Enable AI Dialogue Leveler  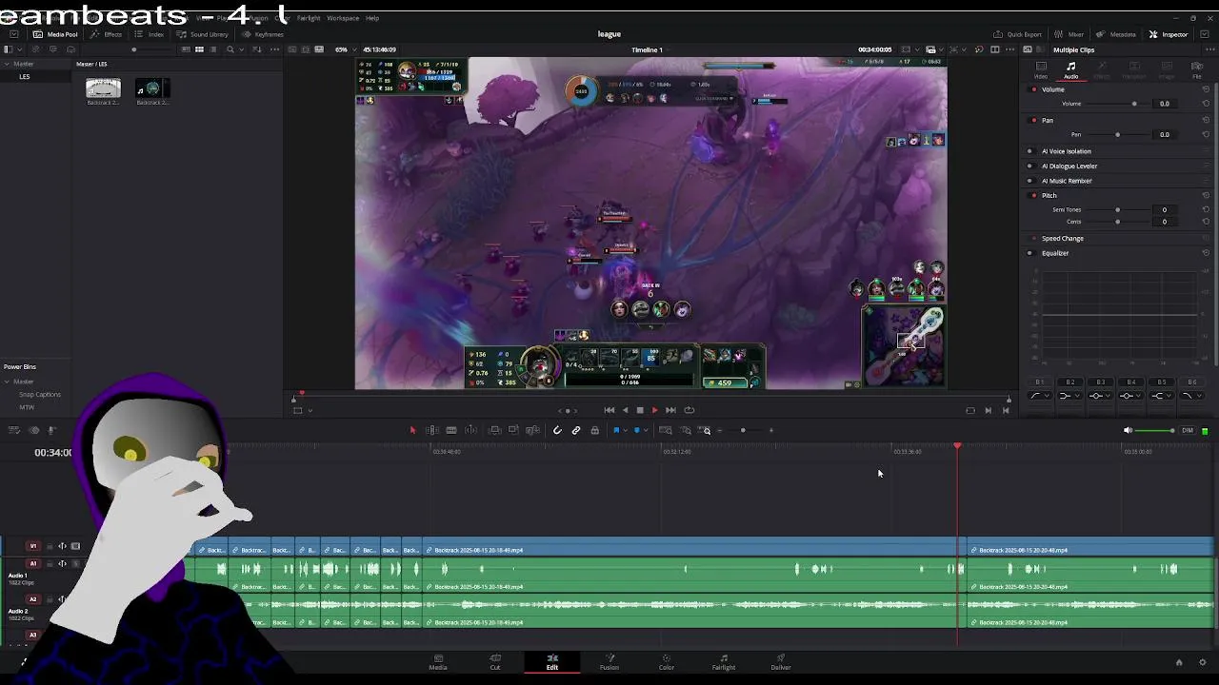pyautogui.click(x=1029, y=166)
